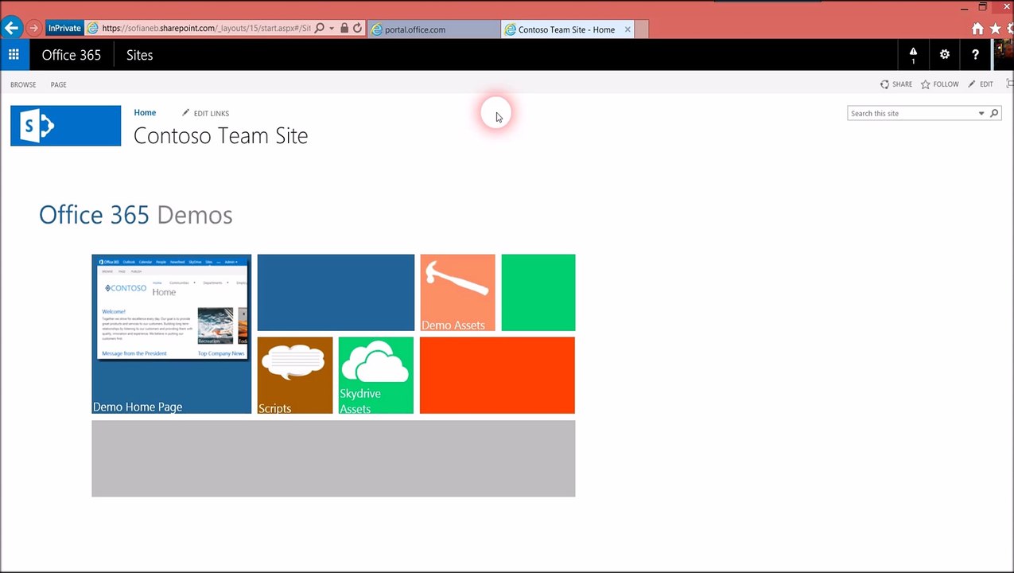The width and height of the screenshot is (1014, 573).
Task: Click in the Search this site box
Action: 913,113
